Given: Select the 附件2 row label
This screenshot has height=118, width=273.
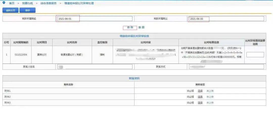Looking at the screenshot, I should pyautogui.click(x=8, y=97).
